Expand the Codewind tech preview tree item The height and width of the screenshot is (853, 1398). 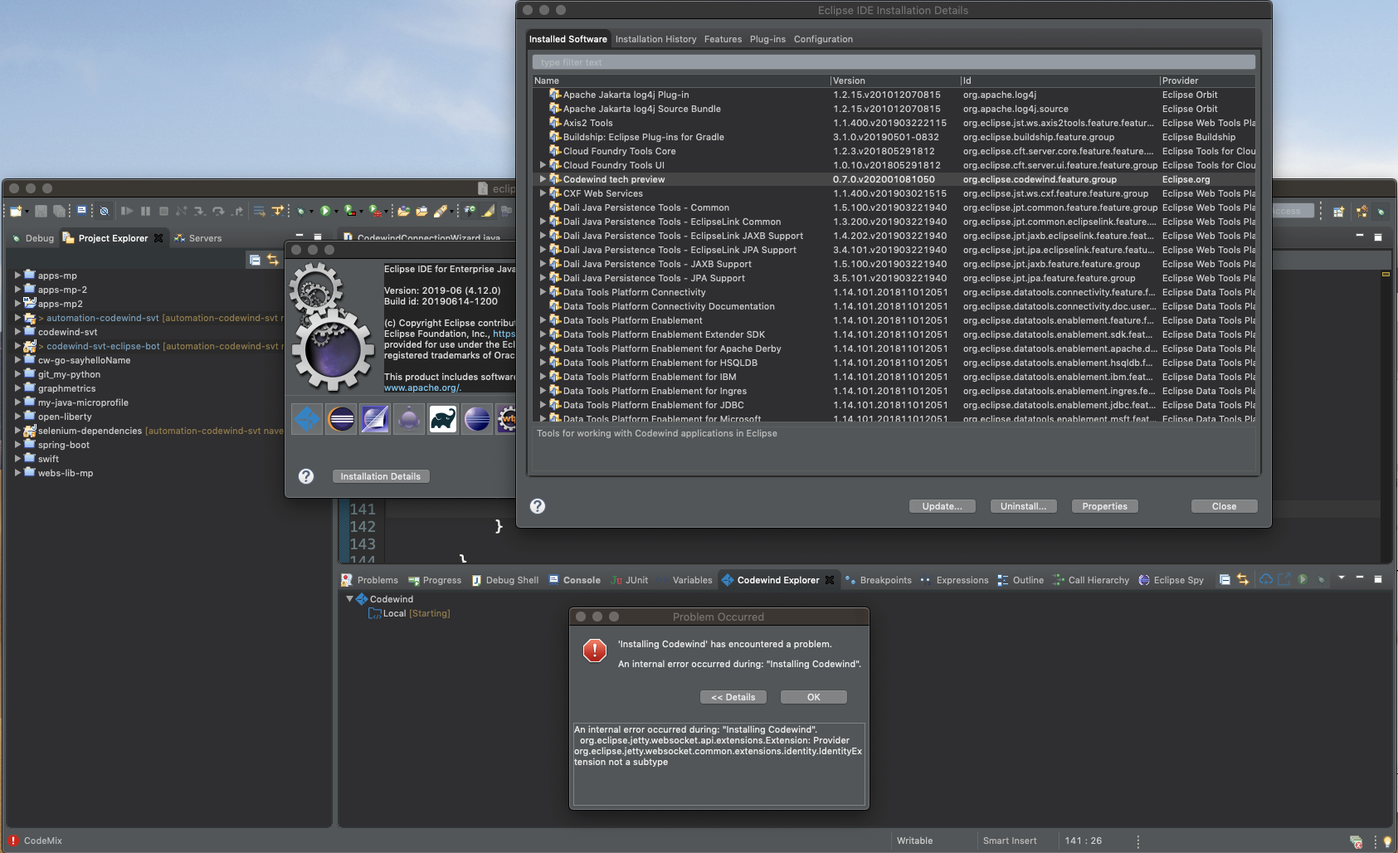pyautogui.click(x=543, y=179)
